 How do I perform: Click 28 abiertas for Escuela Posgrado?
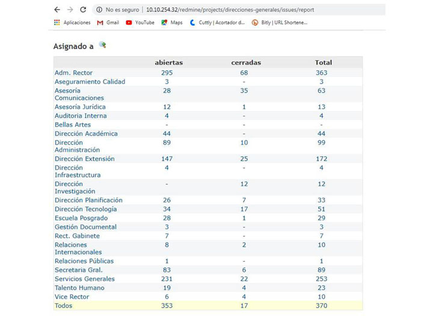coord(167,218)
